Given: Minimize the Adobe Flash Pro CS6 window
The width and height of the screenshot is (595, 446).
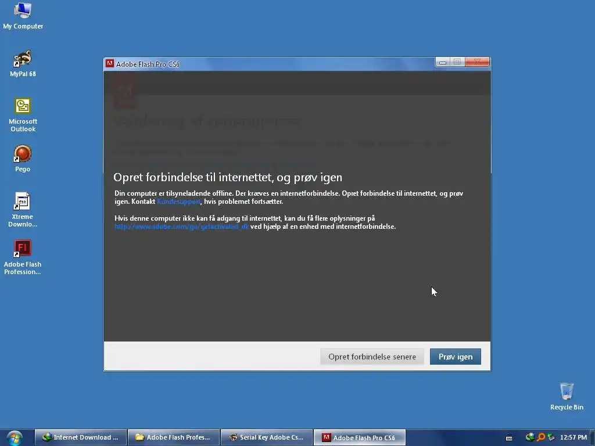Looking at the screenshot, I should click(442, 62).
